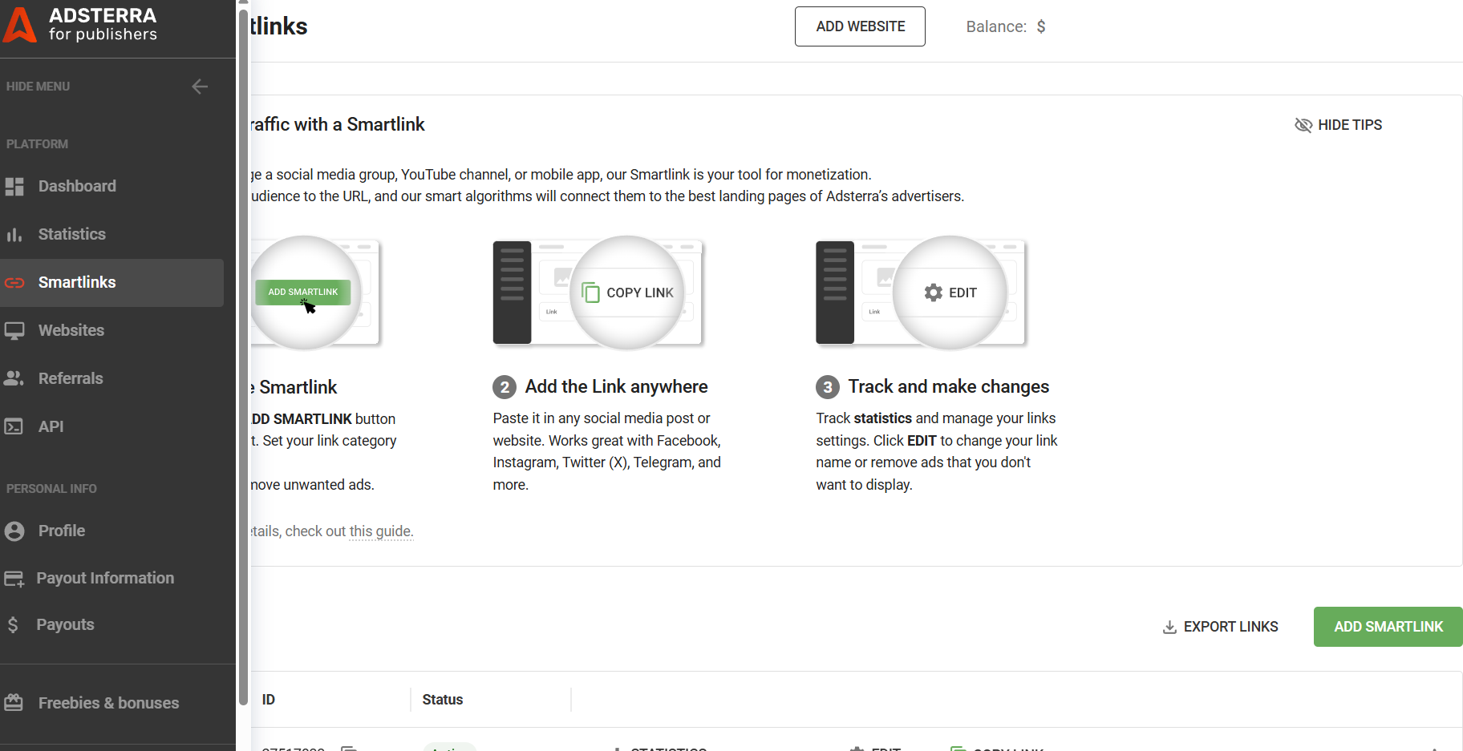Click the sidebar vertical scrollbar

pos(243,353)
